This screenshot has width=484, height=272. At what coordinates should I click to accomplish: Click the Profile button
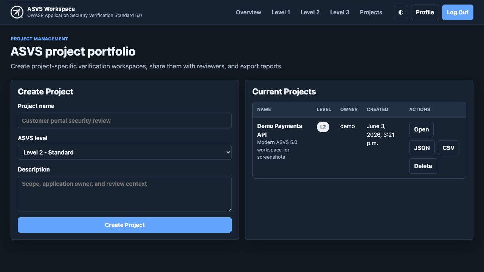point(425,12)
